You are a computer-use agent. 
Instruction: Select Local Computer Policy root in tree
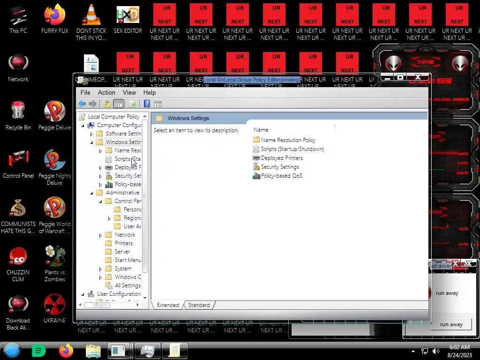click(x=113, y=117)
